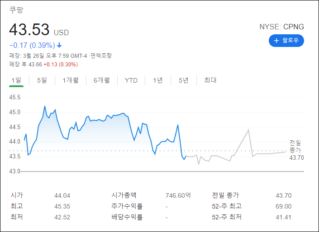Select the YTD chart tab
Viewport: 319px width, 232px height.
point(131,80)
